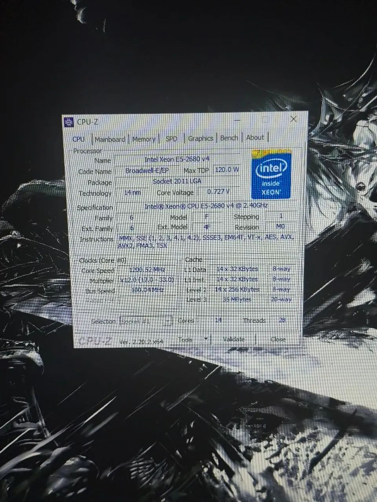Click the Multiplier value x12.0 (12.0 - 33.0)
377x502 pixels.
147,280
